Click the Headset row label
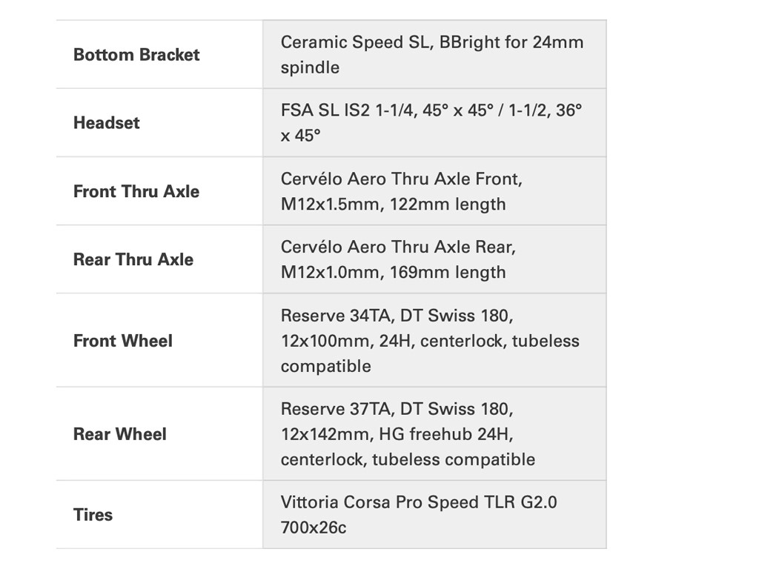Screen dimensions: 759x569 [x=106, y=123]
